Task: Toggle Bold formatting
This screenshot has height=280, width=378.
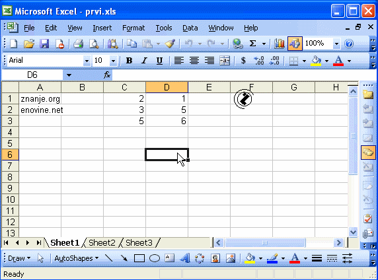Action: tap(130, 61)
